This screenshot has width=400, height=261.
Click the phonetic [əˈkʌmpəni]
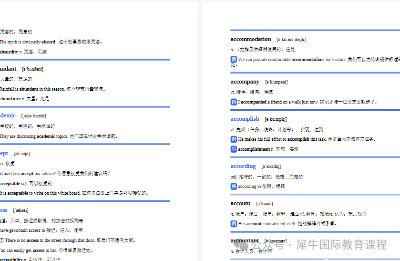(x=276, y=82)
